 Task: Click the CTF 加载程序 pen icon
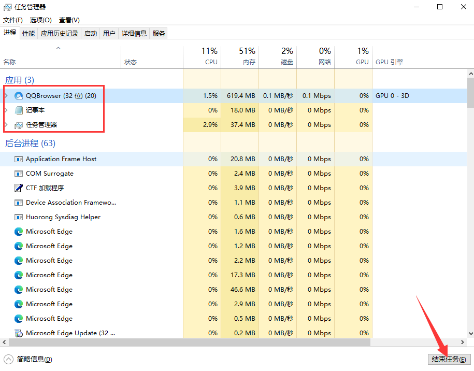[19, 188]
